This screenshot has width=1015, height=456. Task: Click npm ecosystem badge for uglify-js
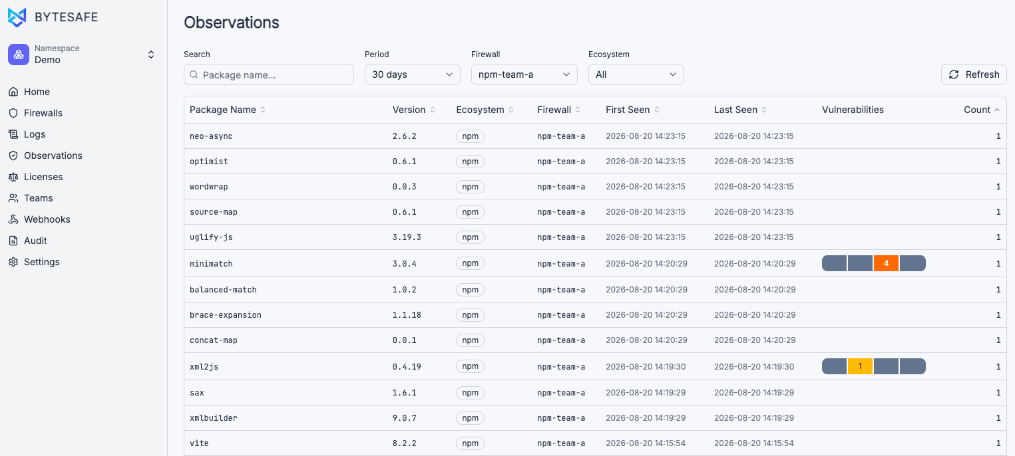click(x=471, y=237)
